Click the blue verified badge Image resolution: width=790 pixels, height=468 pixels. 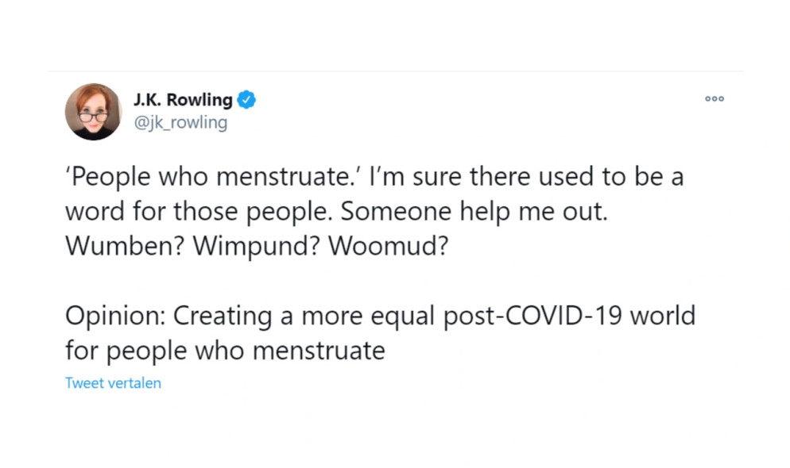pyautogui.click(x=246, y=100)
